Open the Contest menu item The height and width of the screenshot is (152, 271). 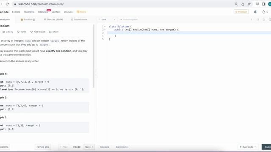coord(56,12)
